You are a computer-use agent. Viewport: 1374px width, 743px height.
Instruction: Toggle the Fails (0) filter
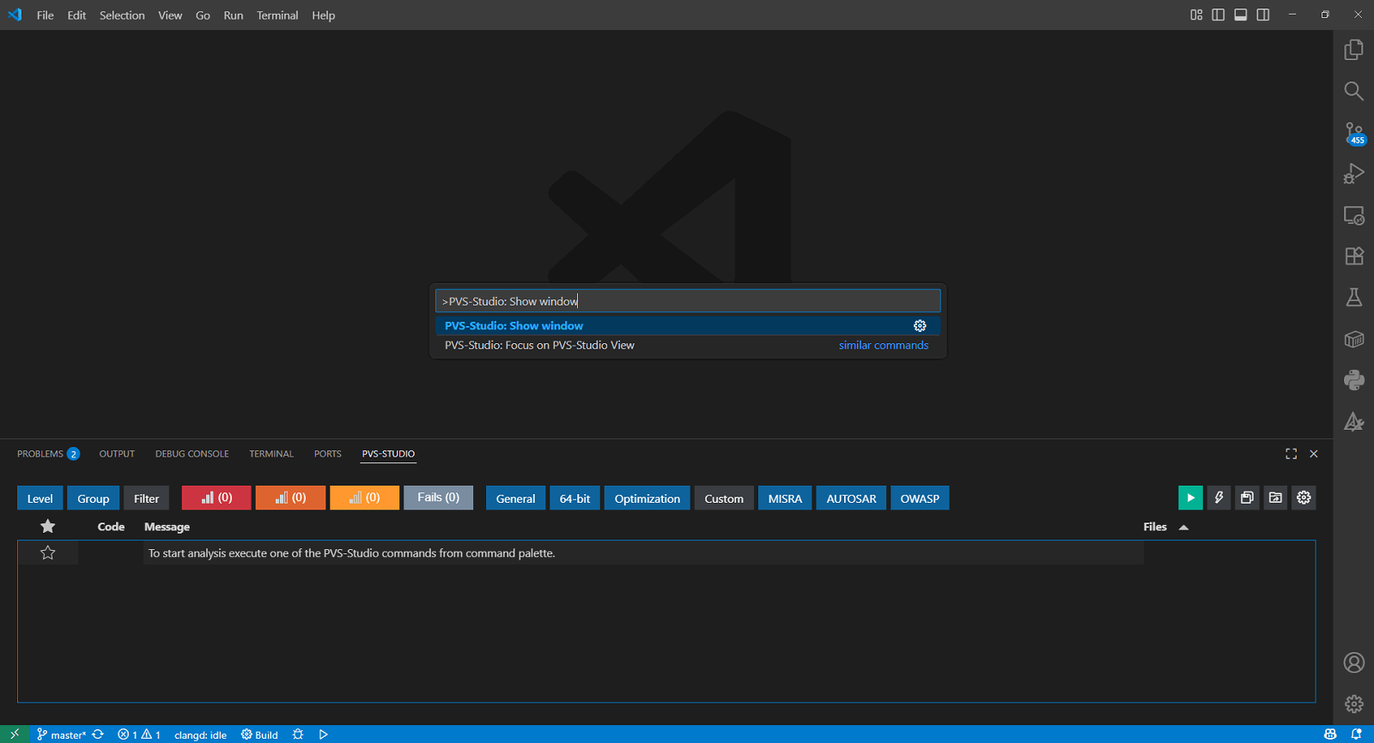(x=439, y=498)
